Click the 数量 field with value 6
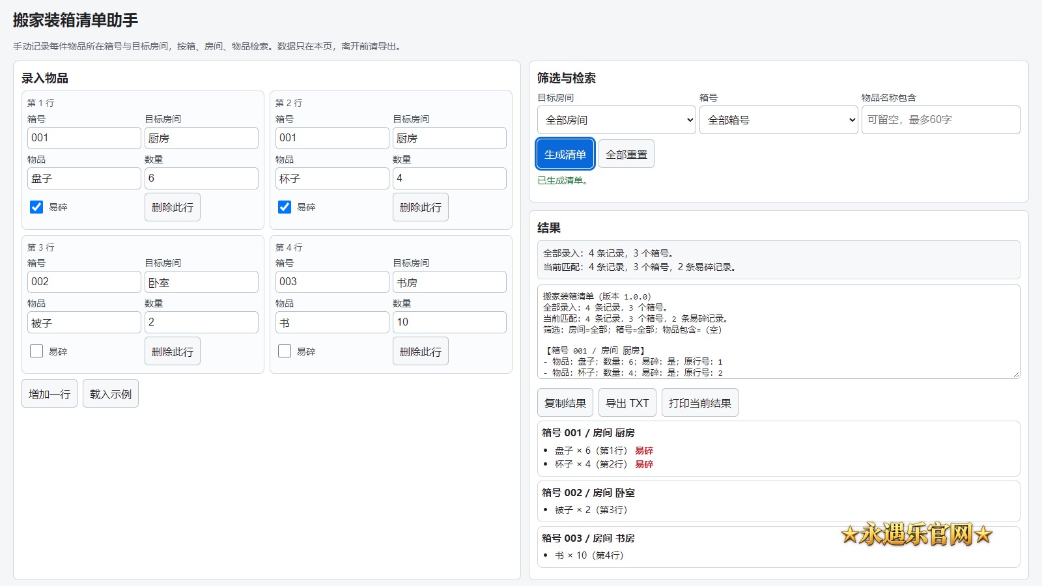 [201, 178]
